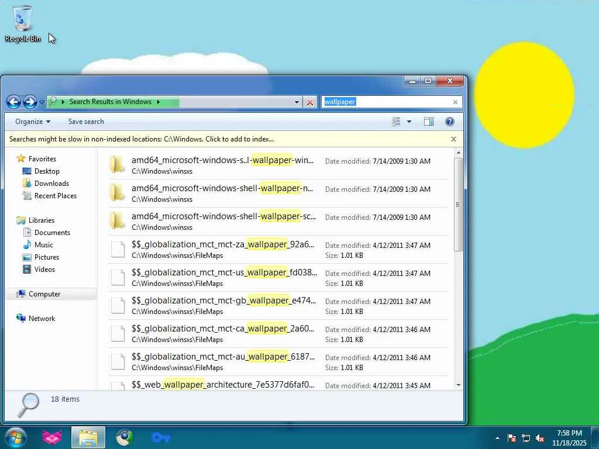Select amd64_microsoft-windows-shell-wallpaper-n result name
599x449 pixels.
pos(222,188)
